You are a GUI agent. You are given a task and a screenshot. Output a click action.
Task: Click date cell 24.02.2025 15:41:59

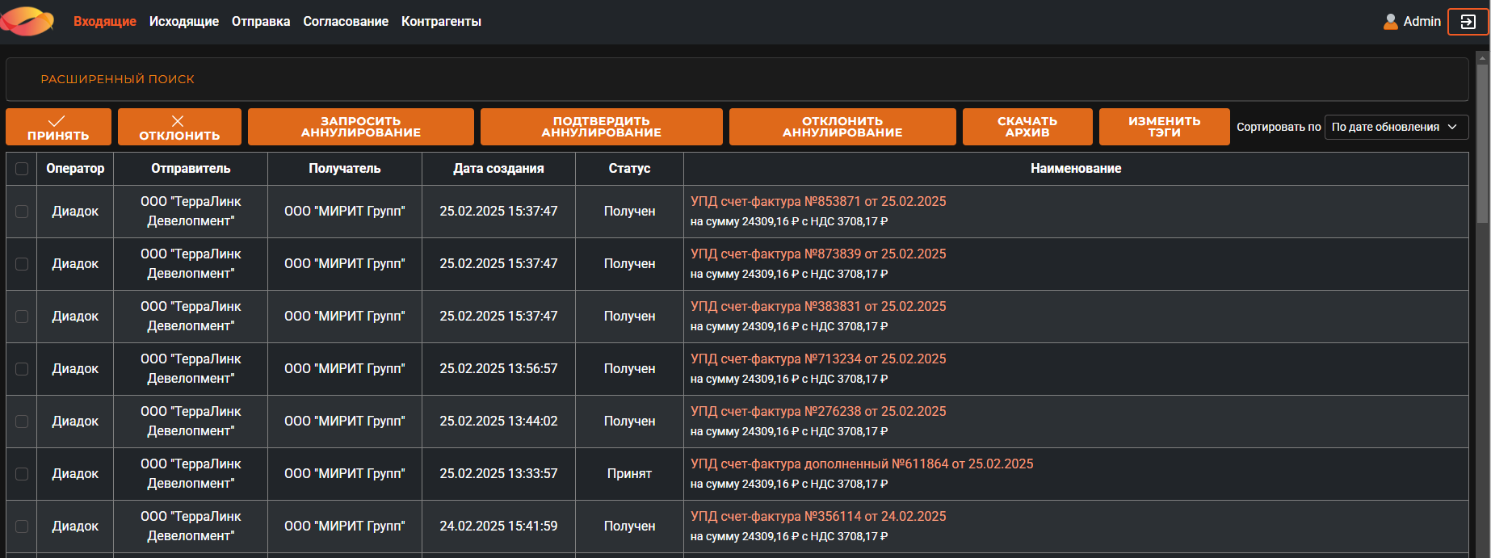[498, 527]
